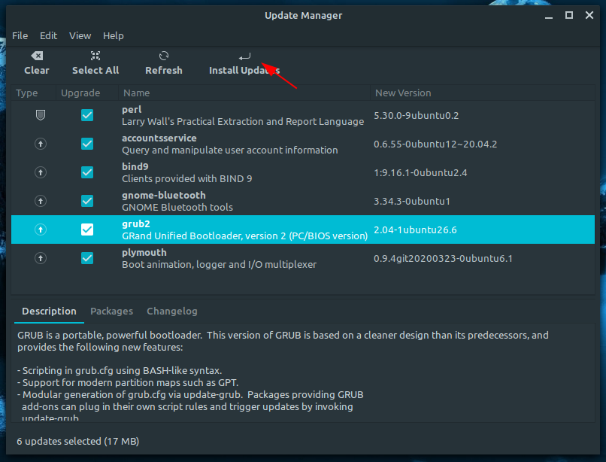This screenshot has width=606, height=462.
Task: Click the upgrade arrow icon for grub2
Action: click(x=41, y=229)
